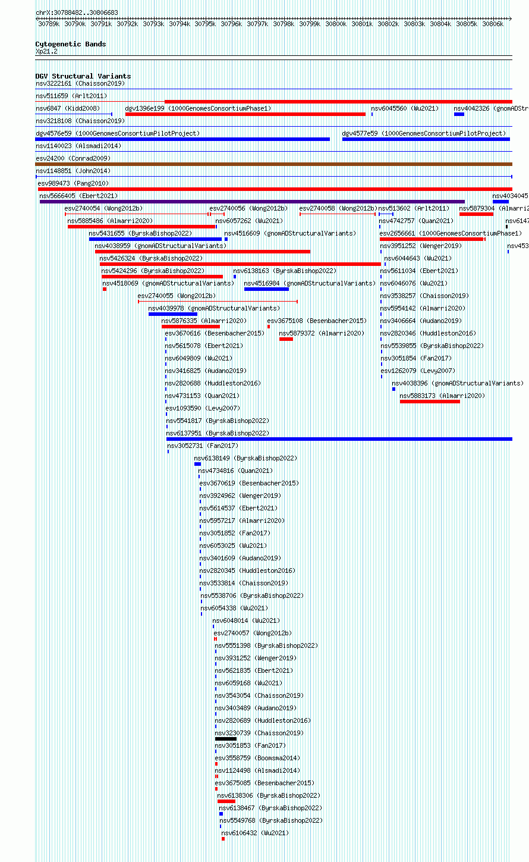The width and height of the screenshot is (529, 862).
Task: Click the black nsv3230739 (Chaisson2019) bar
Action: 226,739
